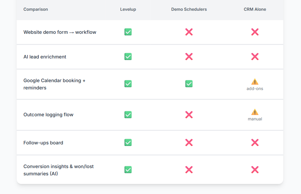Click CRM Alone warning icon labeled add-ons

pos(255,82)
